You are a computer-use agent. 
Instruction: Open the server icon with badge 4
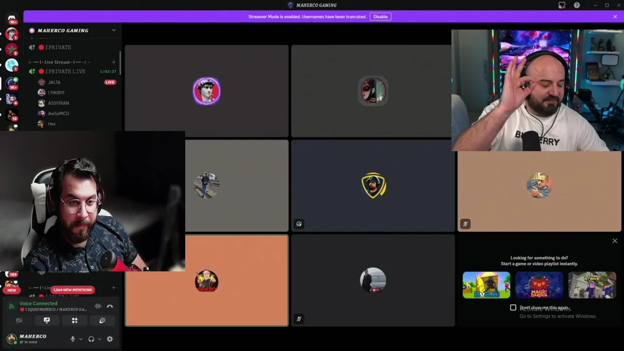click(x=12, y=98)
